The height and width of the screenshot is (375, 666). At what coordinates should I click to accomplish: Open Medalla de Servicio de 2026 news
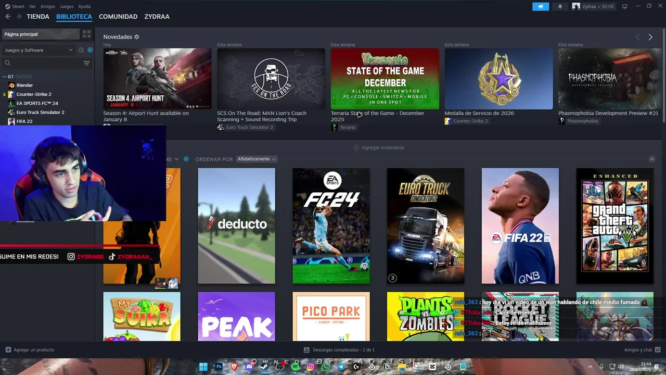point(498,79)
